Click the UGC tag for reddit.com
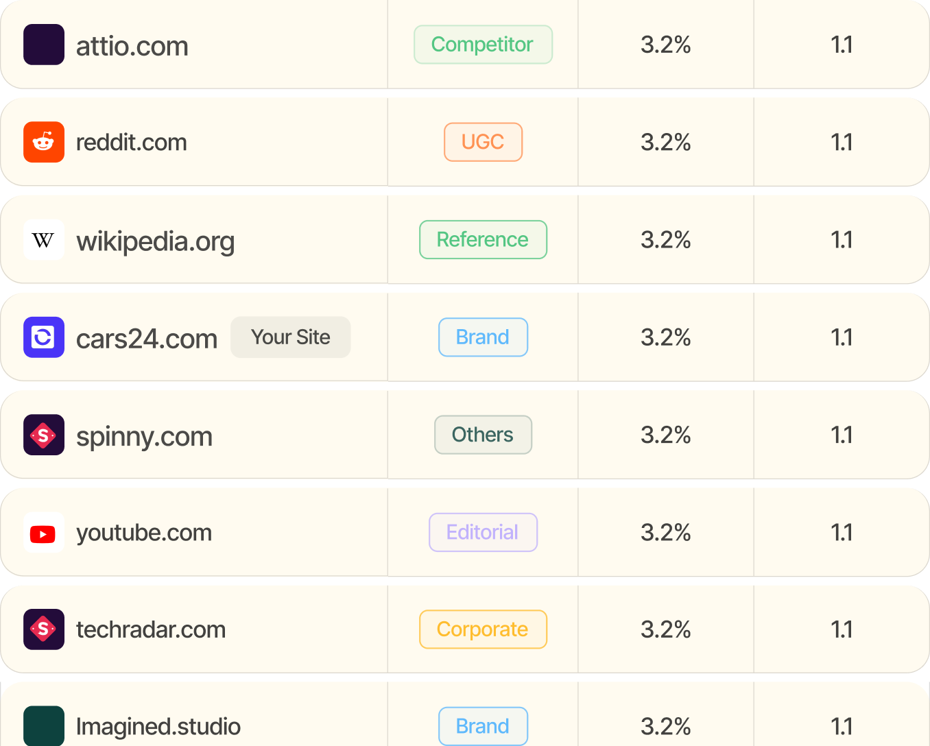Image resolution: width=930 pixels, height=746 pixels. 483,142
